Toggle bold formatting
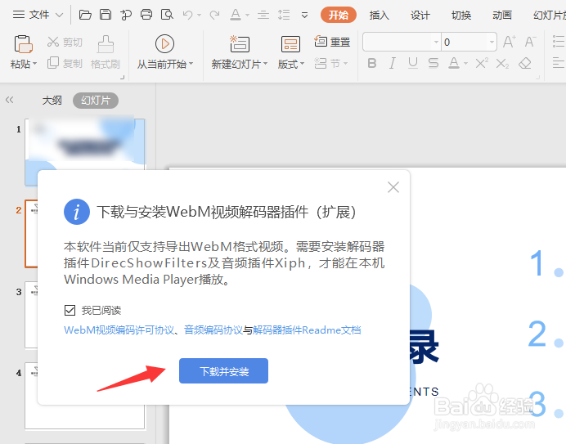This screenshot has height=444, width=566. point(372,63)
